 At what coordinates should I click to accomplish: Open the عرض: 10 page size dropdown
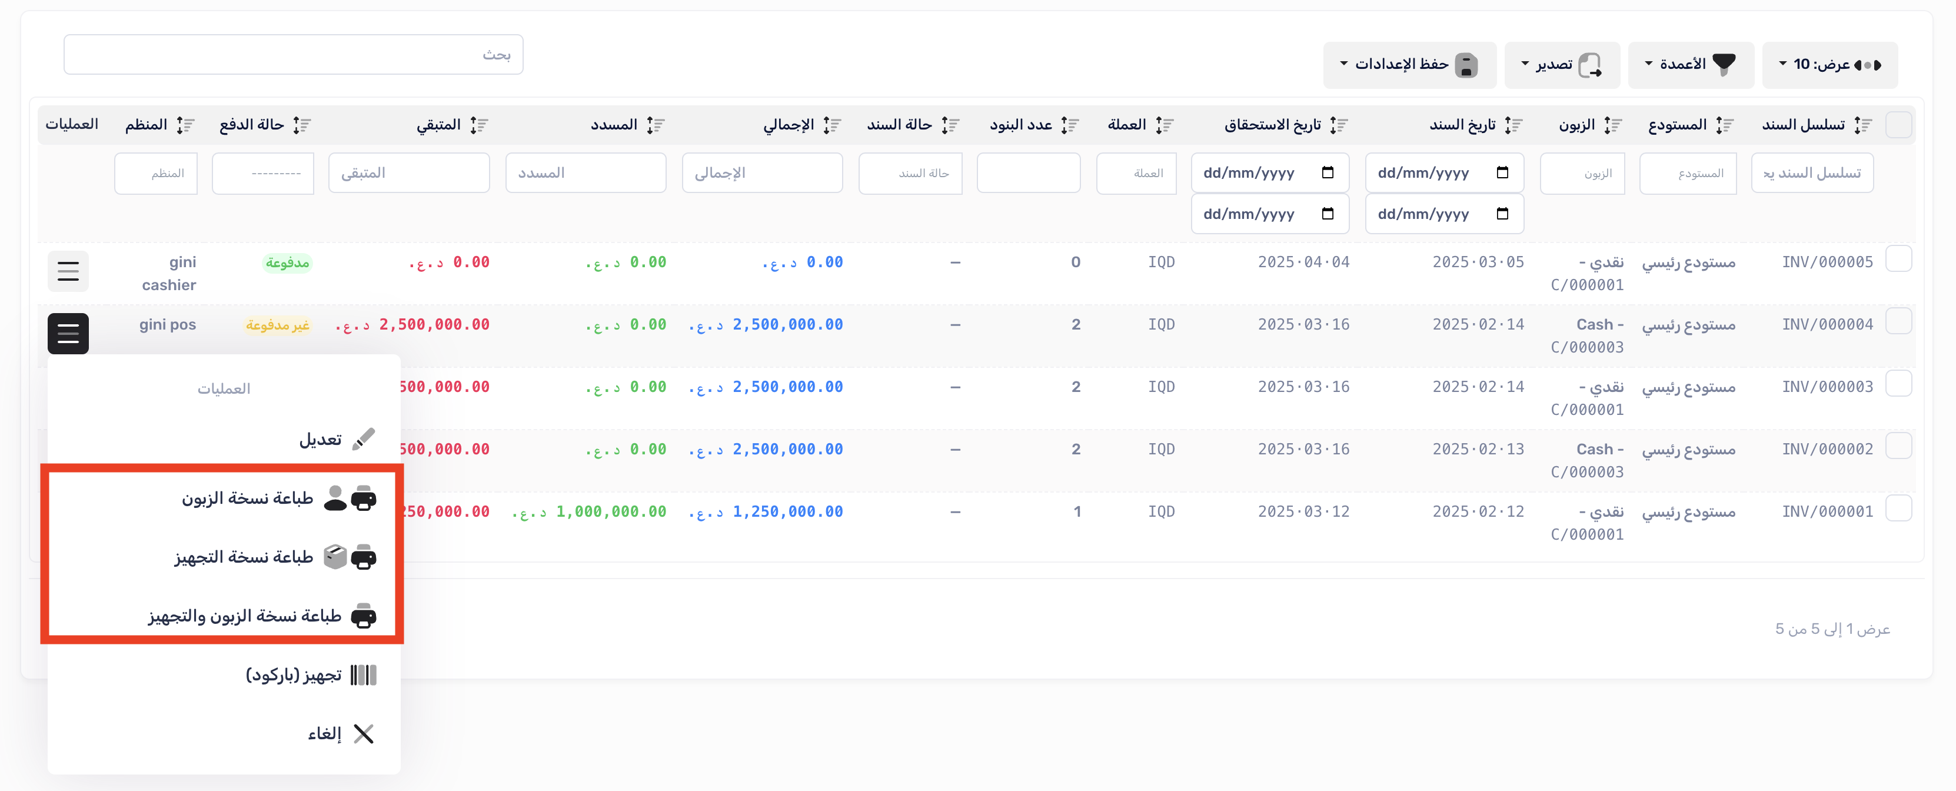pyautogui.click(x=1829, y=65)
